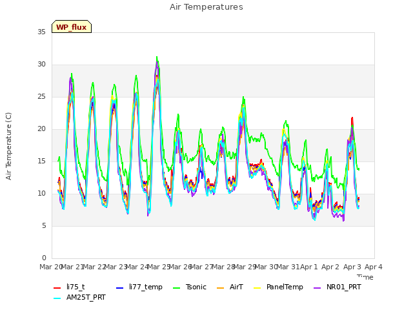Click the WP_flux annotation label

pos(72,27)
